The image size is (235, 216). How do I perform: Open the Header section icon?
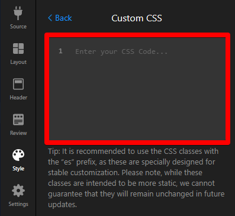point(18,84)
